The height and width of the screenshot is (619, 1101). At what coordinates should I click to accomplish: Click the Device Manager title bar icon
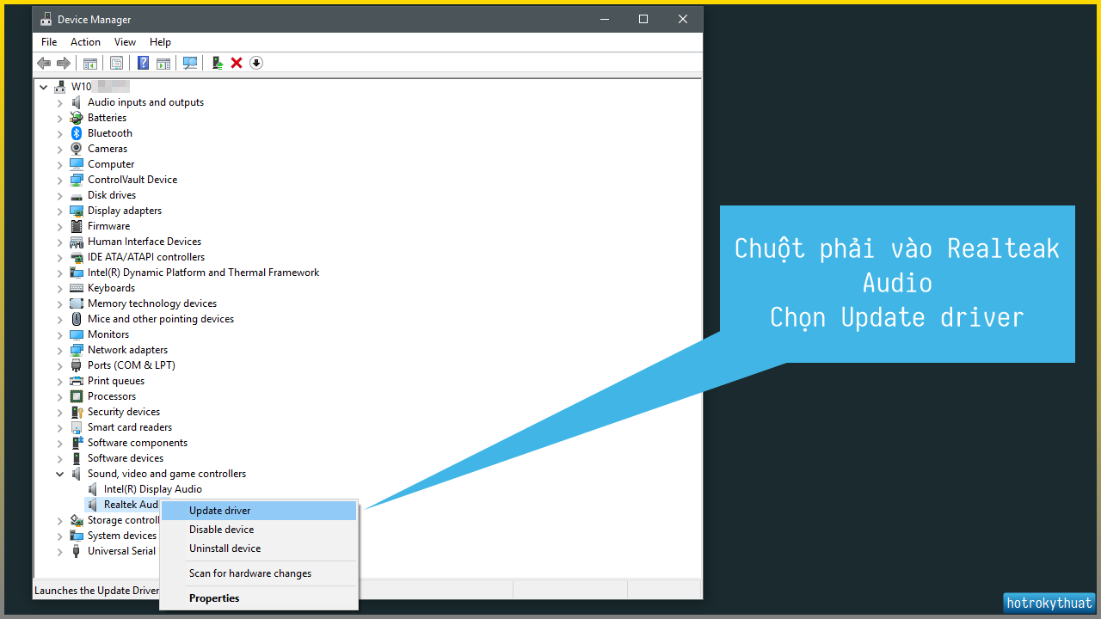[46, 19]
